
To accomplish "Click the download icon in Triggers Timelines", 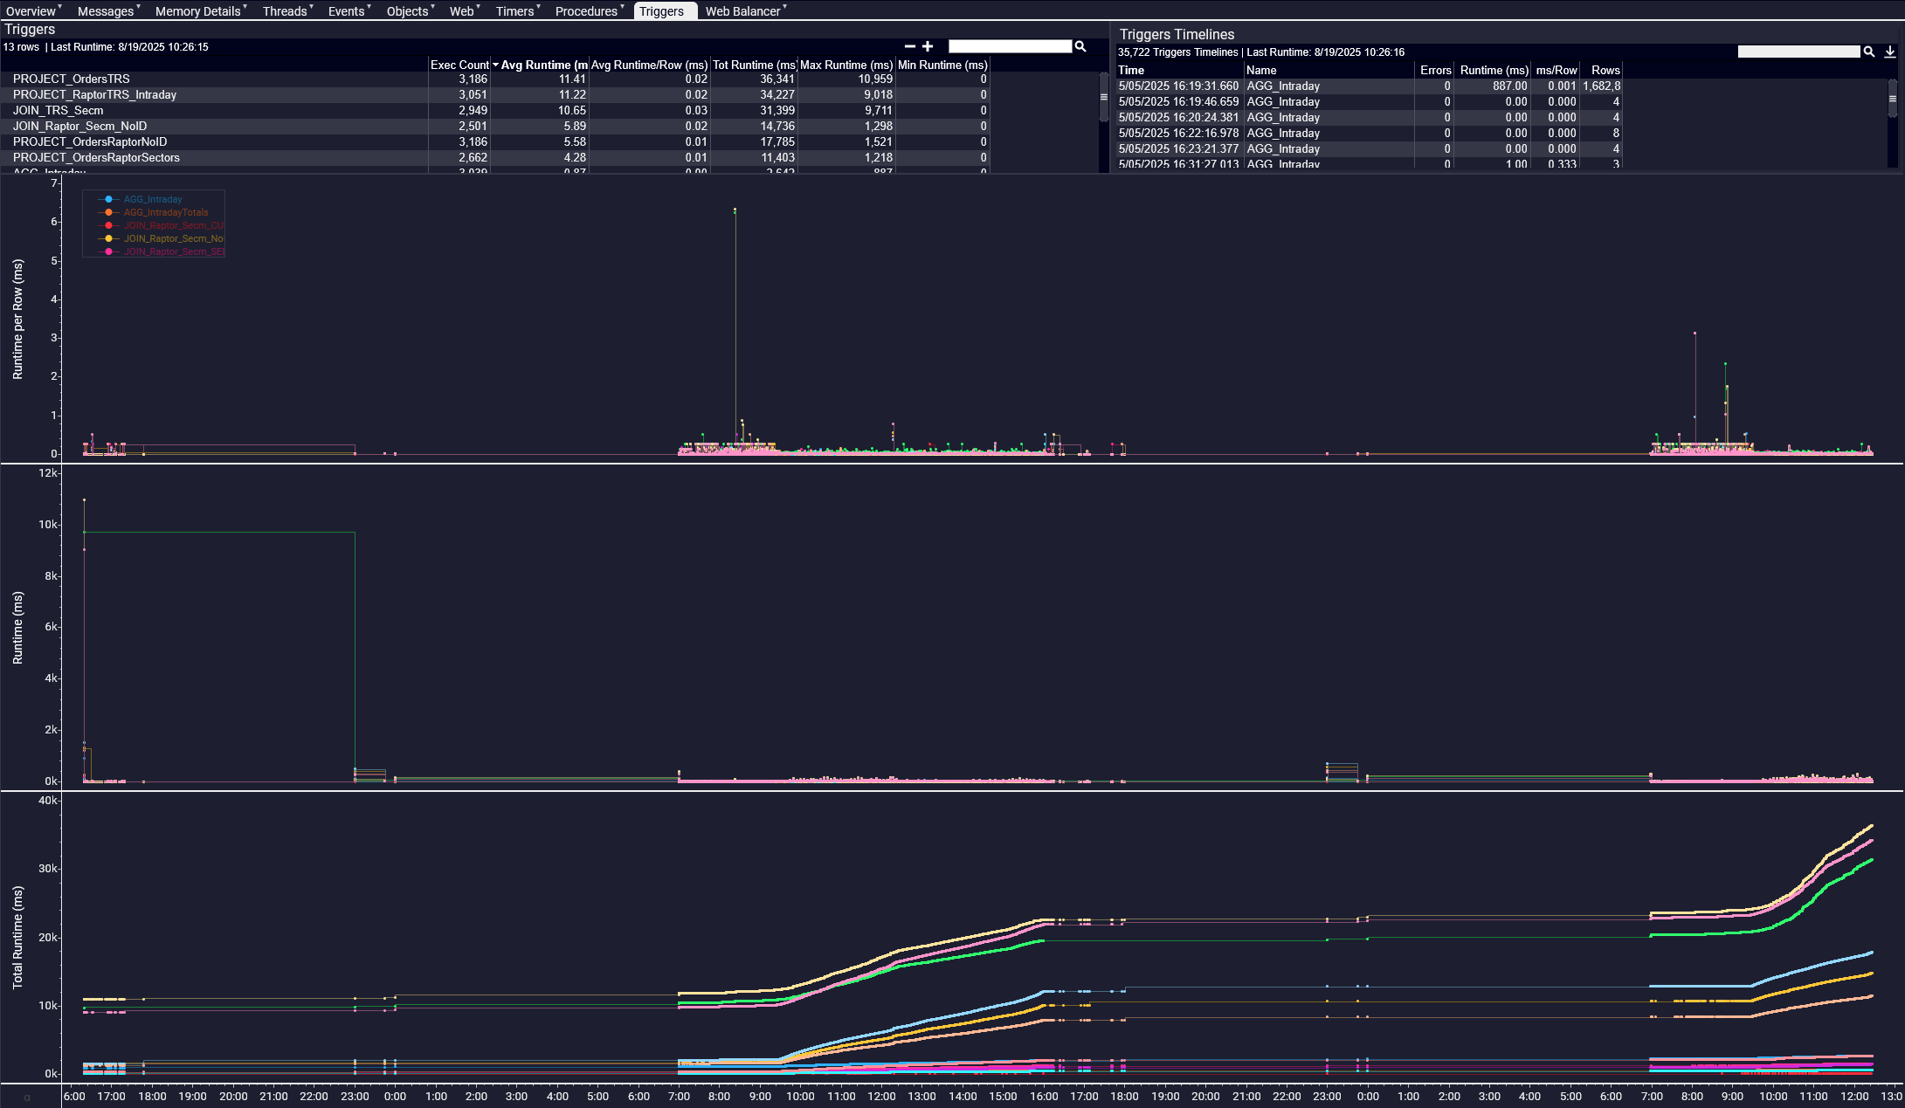I will (1889, 52).
